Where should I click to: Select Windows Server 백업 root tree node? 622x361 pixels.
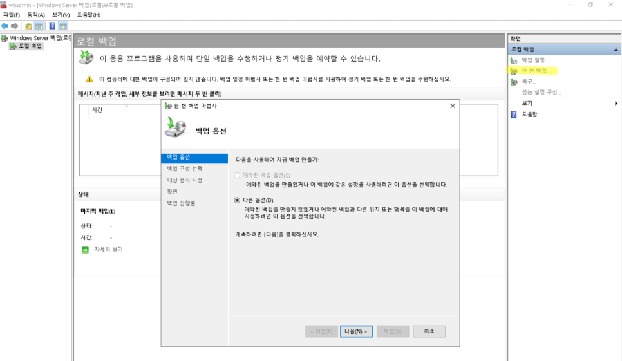[x=40, y=38]
